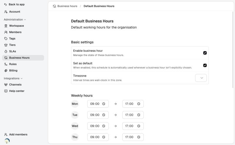Collapse the Integrations section
This screenshot has height=145, width=235.
13,78
